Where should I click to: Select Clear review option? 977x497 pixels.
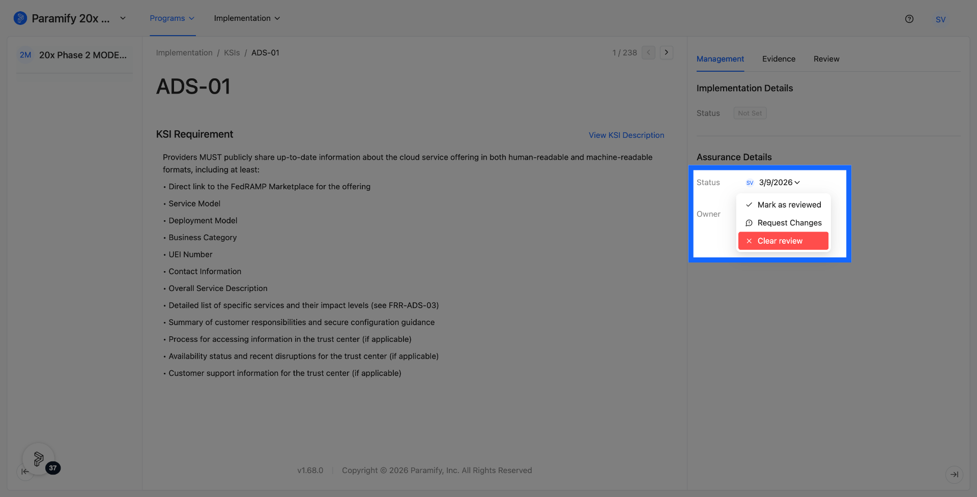pyautogui.click(x=783, y=241)
